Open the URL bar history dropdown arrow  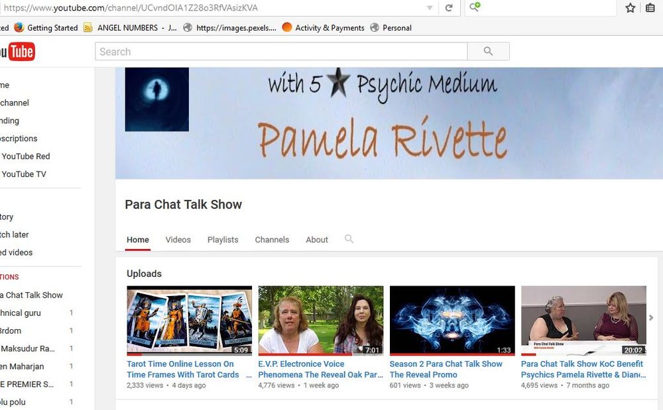[x=430, y=8]
